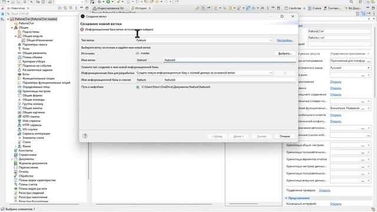Click the magnifier icon in the История toolbar
377x212 pixels.
tap(224, 8)
